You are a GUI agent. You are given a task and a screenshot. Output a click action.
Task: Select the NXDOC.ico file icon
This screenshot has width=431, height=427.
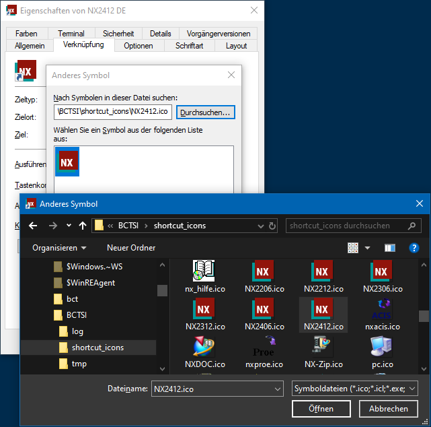(x=204, y=346)
